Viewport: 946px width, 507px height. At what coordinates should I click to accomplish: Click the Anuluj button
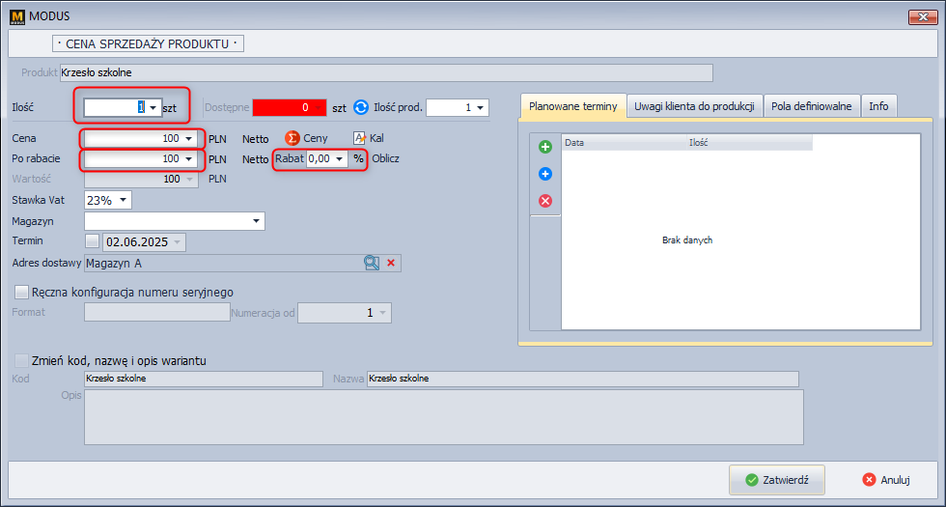886,479
